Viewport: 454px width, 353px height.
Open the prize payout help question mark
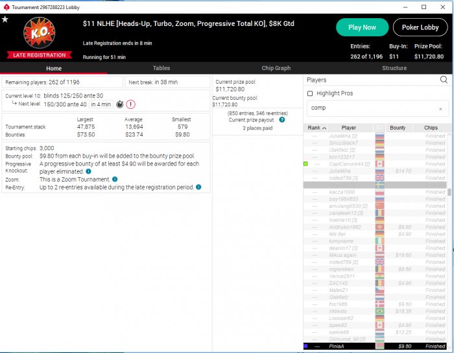click(x=281, y=119)
